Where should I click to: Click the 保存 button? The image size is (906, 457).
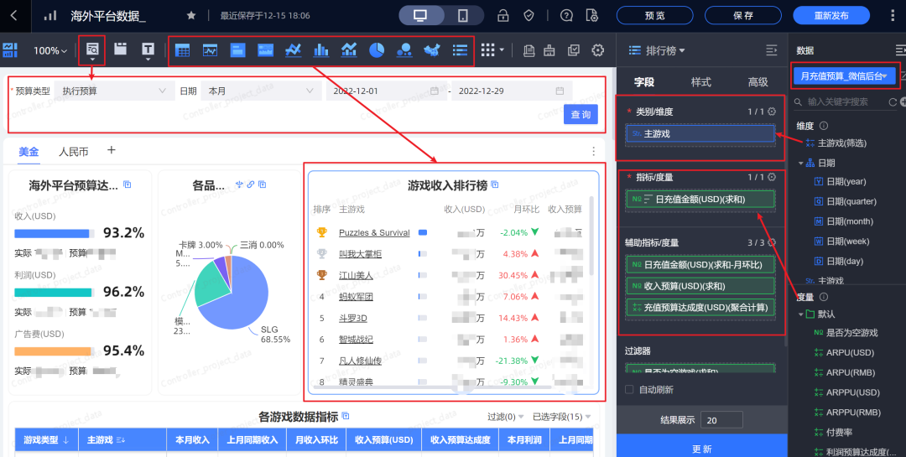(x=743, y=16)
